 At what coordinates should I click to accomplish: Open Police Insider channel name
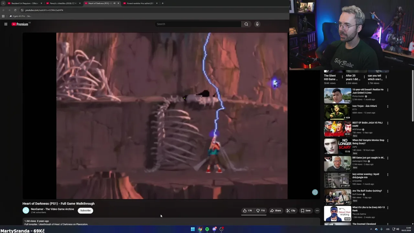coord(358,96)
